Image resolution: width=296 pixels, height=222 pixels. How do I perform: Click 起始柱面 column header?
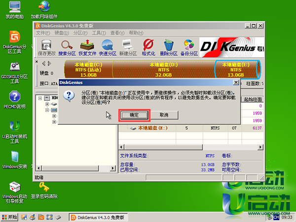click(x=253, y=100)
